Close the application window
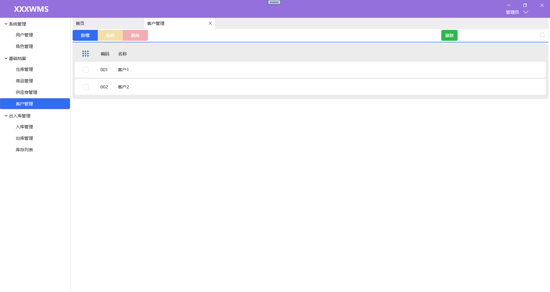The height and width of the screenshot is (292, 550). [542, 5]
